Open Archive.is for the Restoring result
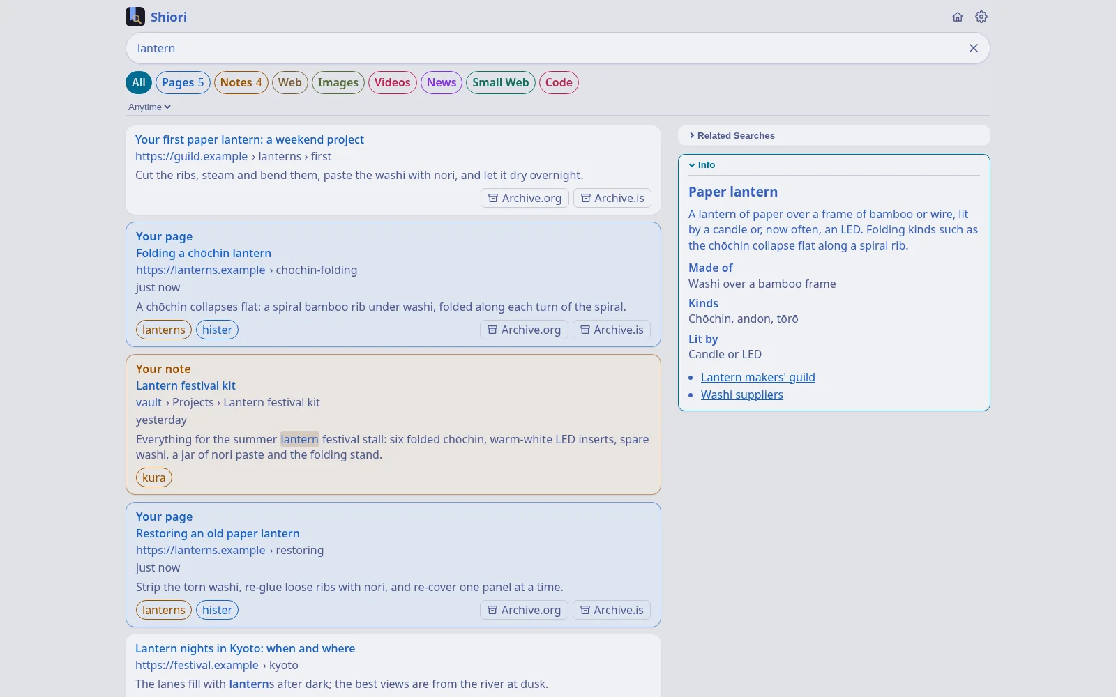This screenshot has height=697, width=1116. click(612, 610)
